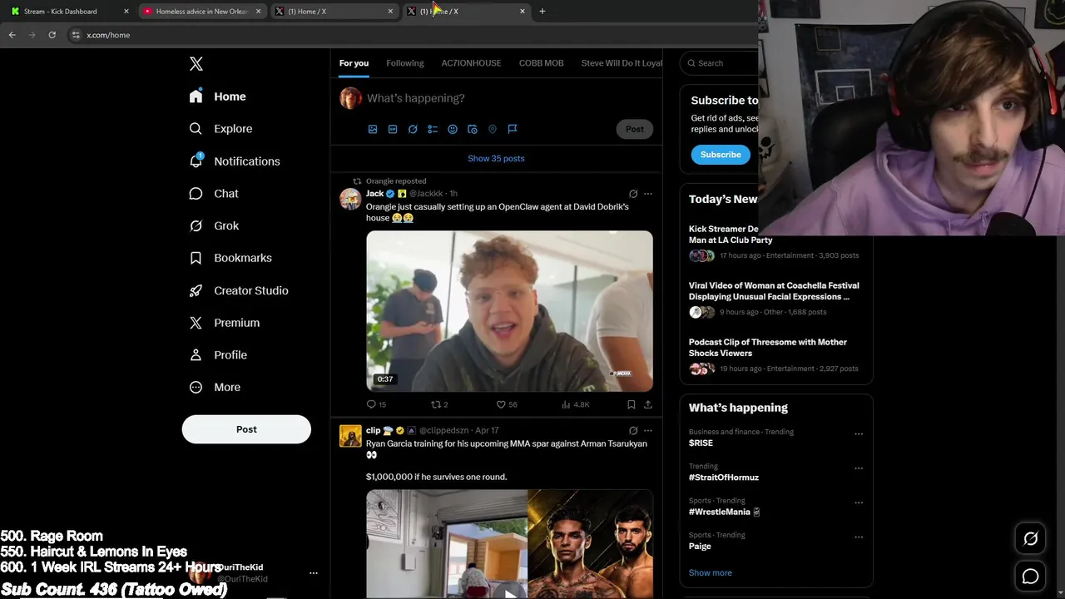The width and height of the screenshot is (1065, 599).
Task: Share Jack's post icon
Action: (x=648, y=404)
